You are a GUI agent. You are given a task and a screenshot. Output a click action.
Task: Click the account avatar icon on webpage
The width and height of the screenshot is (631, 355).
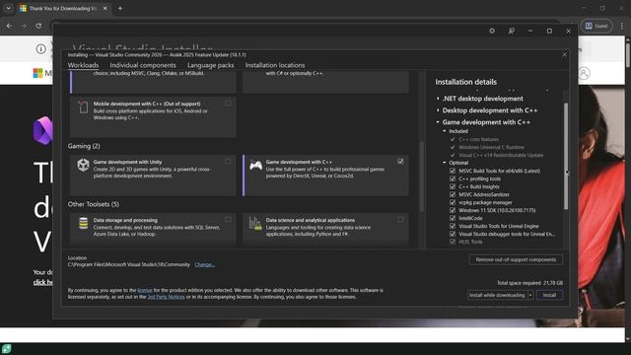click(584, 73)
